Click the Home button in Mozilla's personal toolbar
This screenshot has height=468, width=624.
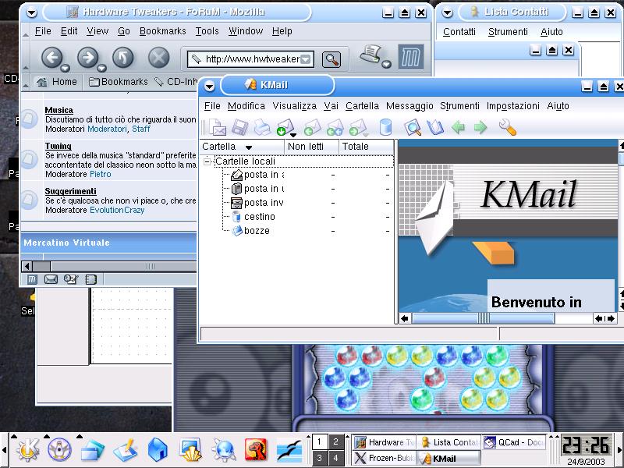57,82
